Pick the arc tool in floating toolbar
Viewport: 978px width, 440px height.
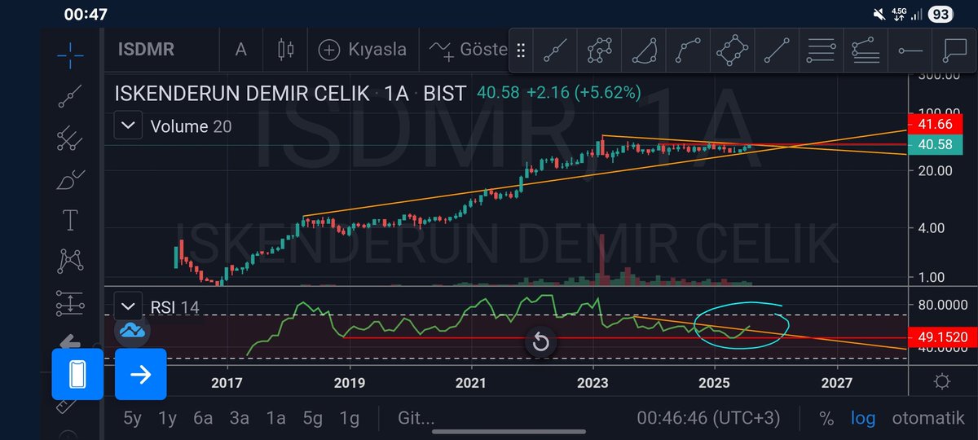(x=644, y=51)
